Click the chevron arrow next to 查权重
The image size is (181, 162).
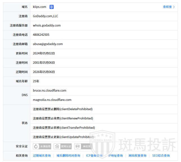(x=174, y=7)
